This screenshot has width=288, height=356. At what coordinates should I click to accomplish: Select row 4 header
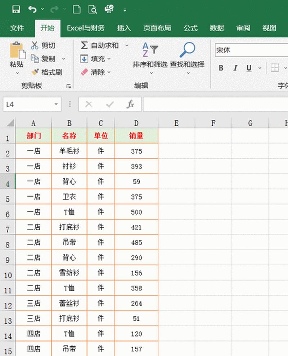[8, 181]
